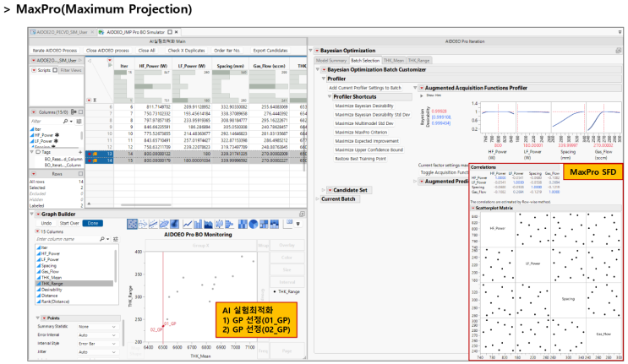Collapse the Profiler Shortcuts section
Image resolution: width=628 pixels, height=364 pixels.
pyautogui.click(x=330, y=97)
